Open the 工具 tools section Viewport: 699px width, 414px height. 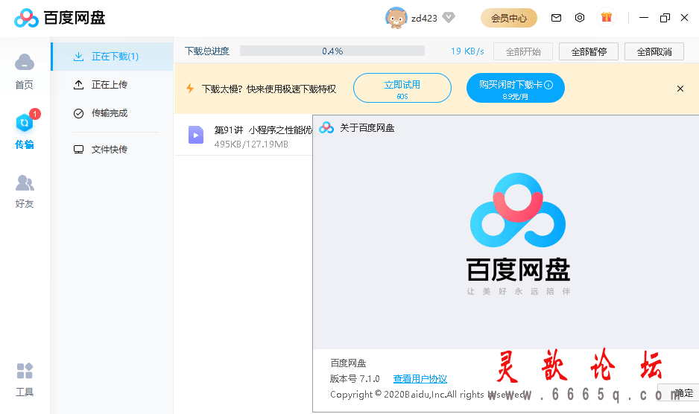tap(25, 379)
